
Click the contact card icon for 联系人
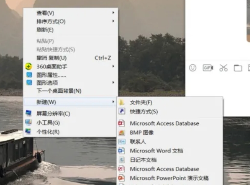122,142
